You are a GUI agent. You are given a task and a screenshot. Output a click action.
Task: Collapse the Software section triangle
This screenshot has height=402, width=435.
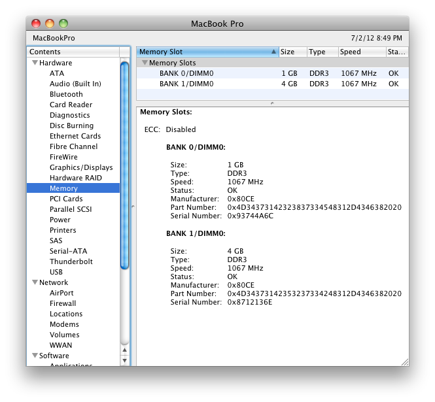35,356
